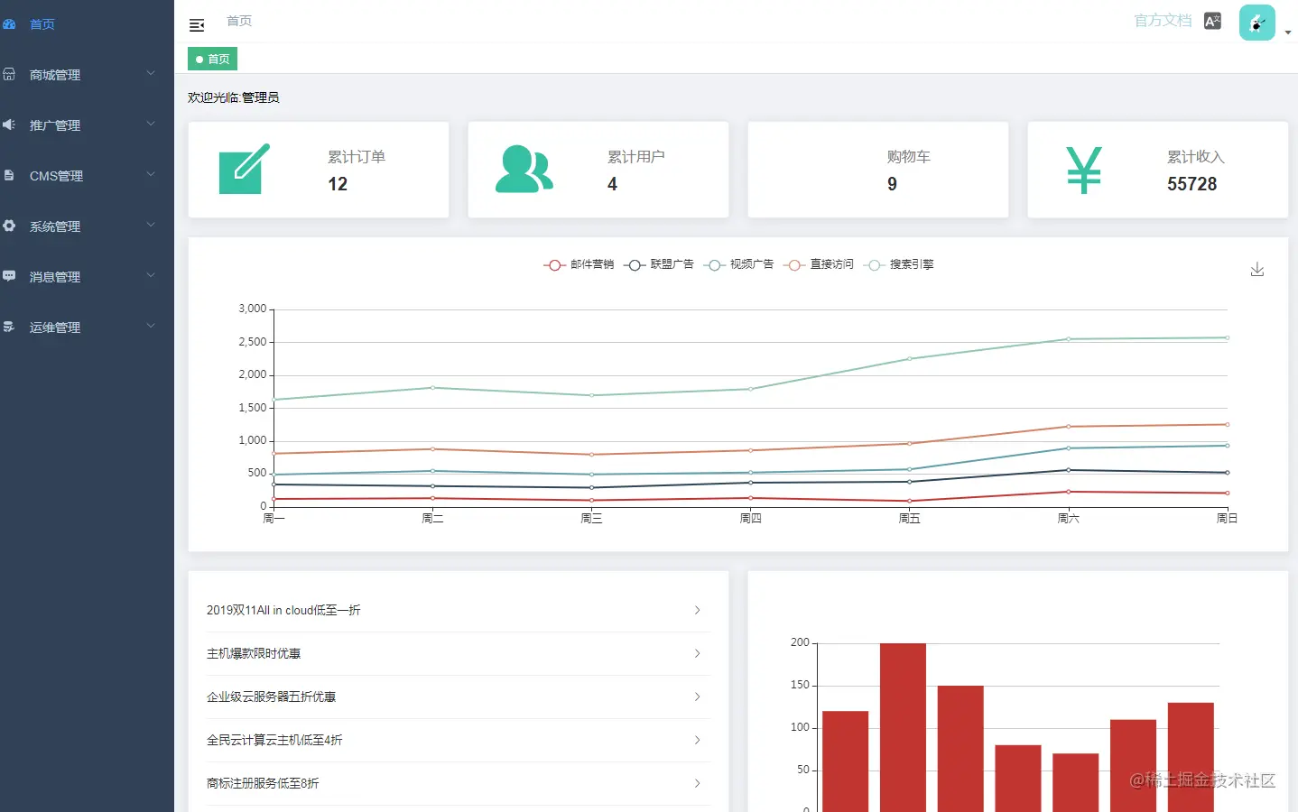1298x812 pixels.
Task: Open the language switch icon
Action: pyautogui.click(x=1212, y=21)
